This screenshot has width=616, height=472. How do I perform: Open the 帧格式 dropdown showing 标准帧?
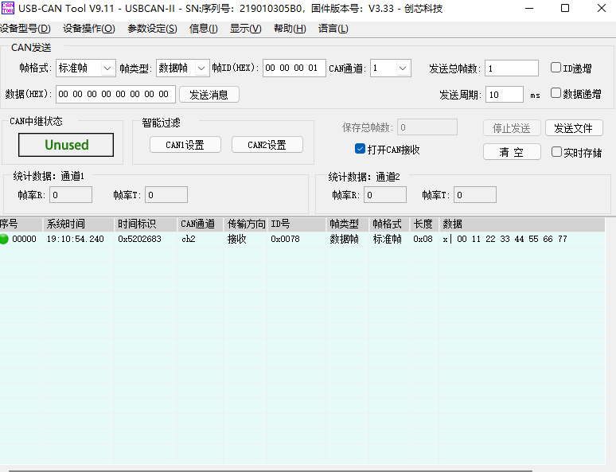tap(86, 68)
